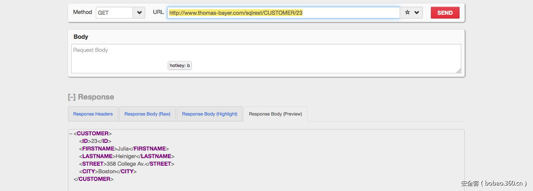Expand the favorites chevron beside the star

[417, 13]
